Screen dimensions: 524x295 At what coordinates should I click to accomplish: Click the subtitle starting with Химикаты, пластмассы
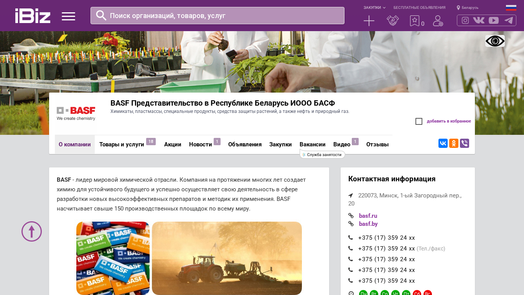pyautogui.click(x=230, y=111)
